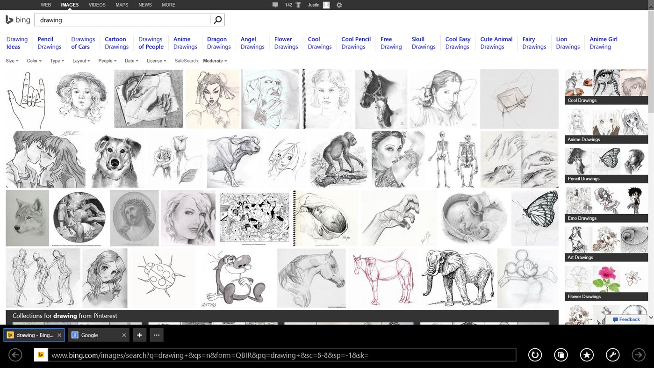
Task: Open the tabs switcher icon
Action: click(561, 355)
